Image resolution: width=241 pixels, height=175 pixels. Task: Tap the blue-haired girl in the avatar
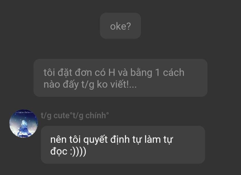coord(23,129)
